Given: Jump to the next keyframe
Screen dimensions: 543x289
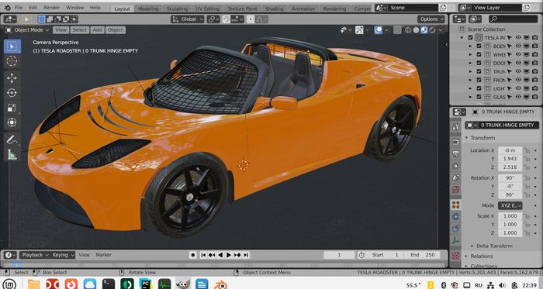Looking at the screenshot, I should point(237,255).
